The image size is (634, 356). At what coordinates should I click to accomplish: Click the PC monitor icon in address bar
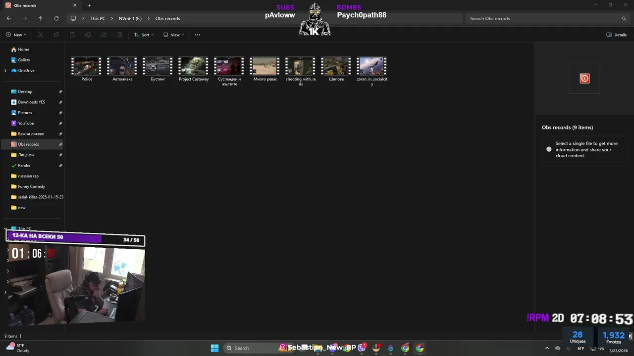click(73, 18)
